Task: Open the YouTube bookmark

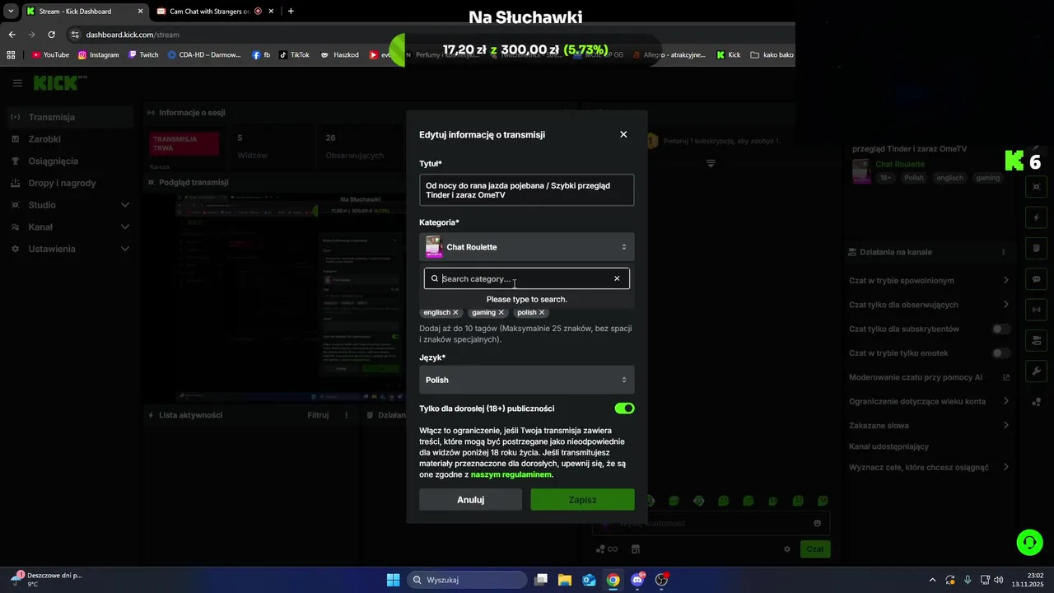Action: (50, 55)
